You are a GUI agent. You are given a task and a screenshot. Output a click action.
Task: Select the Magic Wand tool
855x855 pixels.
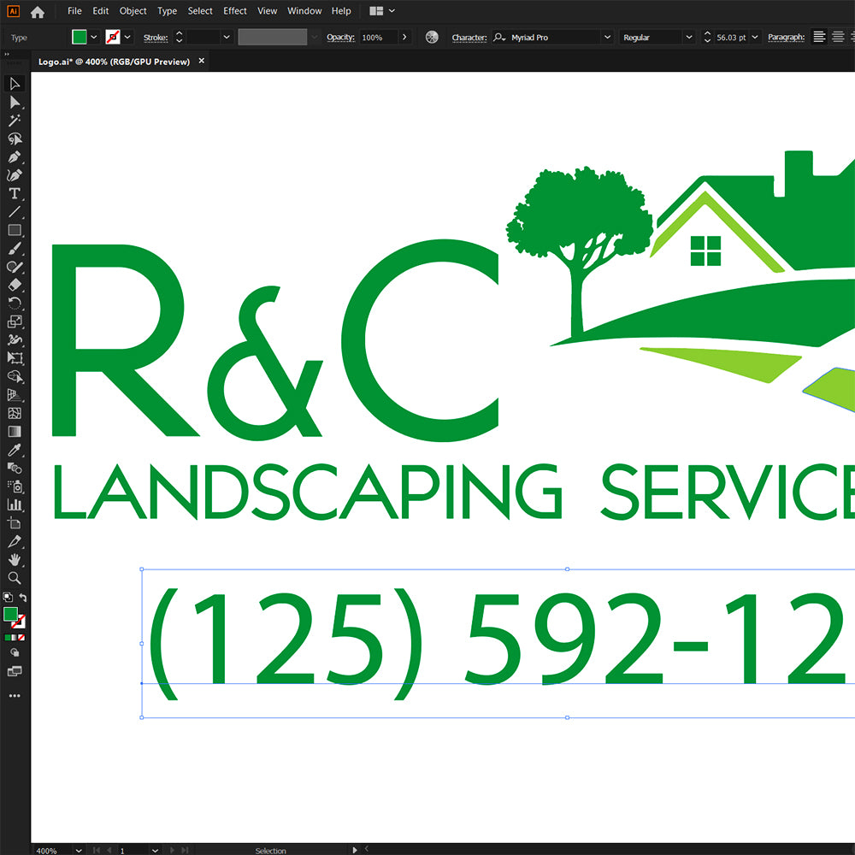point(15,121)
